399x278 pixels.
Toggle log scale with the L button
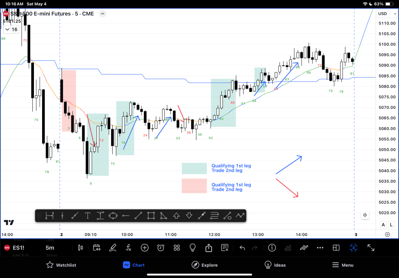click(391, 225)
